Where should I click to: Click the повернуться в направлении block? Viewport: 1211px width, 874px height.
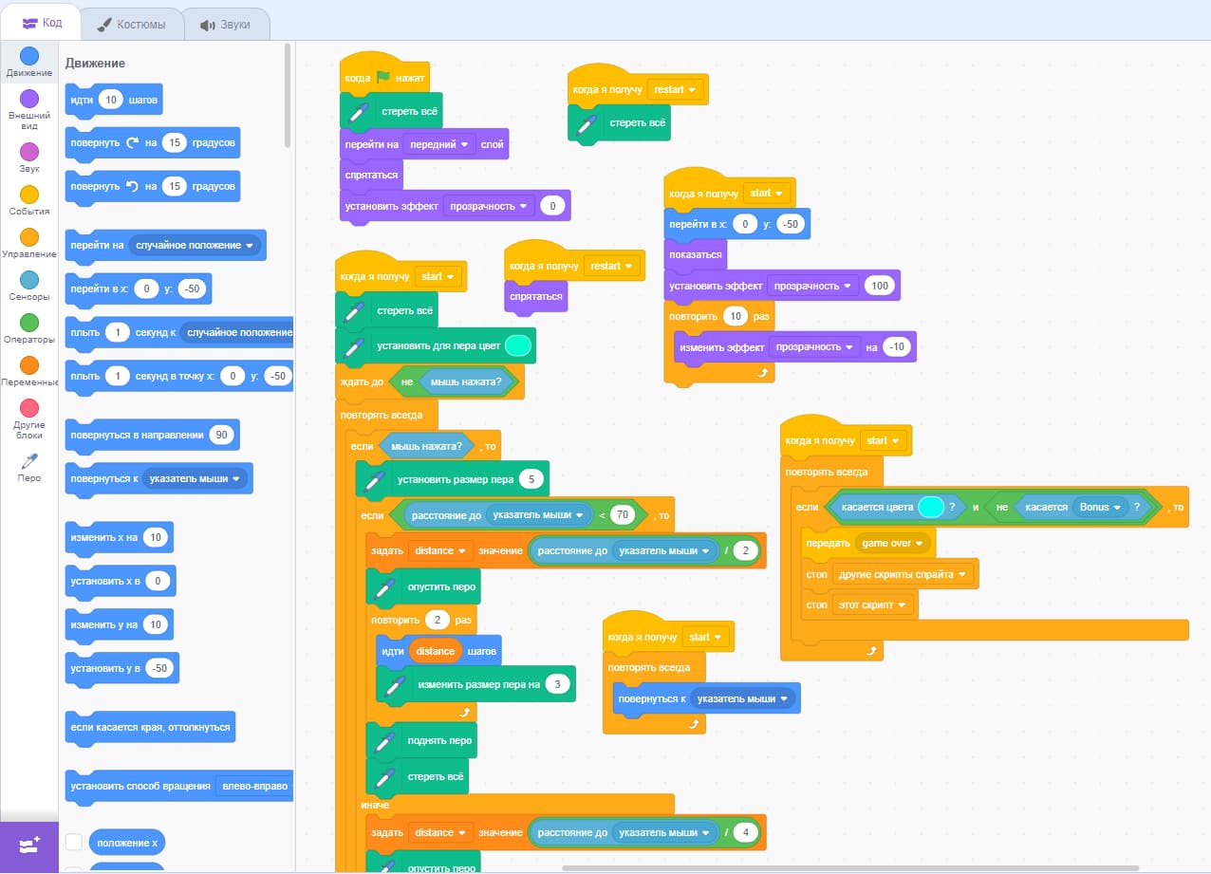point(136,436)
